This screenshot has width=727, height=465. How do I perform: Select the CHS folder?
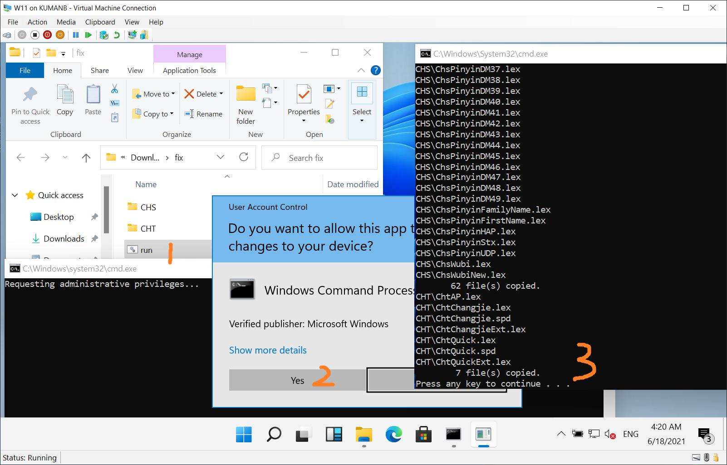pos(148,207)
